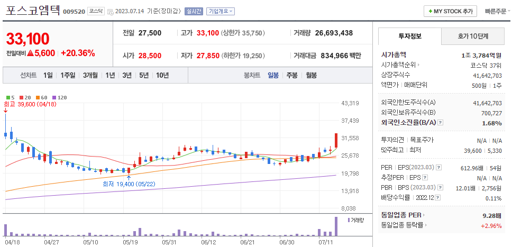
Task: Switch to the 투자정보 tab
Action: coord(410,36)
